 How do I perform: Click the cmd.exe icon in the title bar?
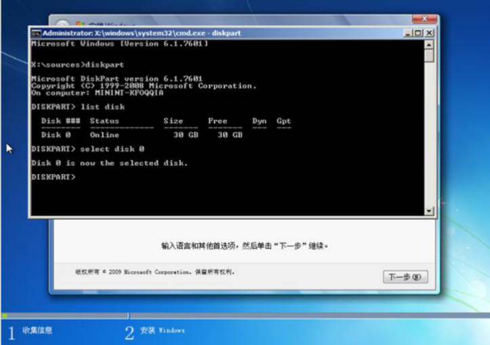click(x=36, y=33)
